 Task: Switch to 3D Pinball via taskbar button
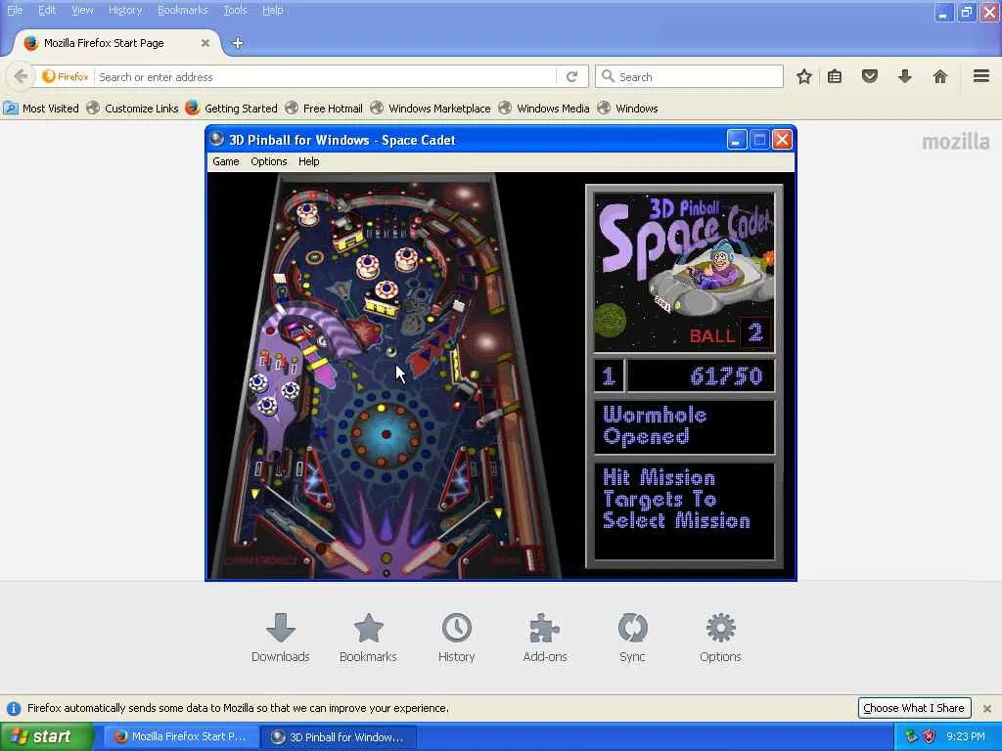click(x=339, y=737)
